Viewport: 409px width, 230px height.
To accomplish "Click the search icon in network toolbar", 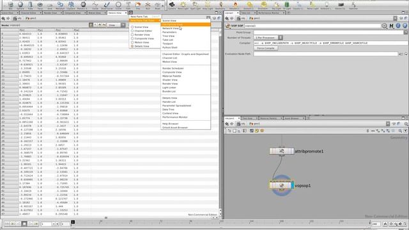I will click(x=400, y=130).
